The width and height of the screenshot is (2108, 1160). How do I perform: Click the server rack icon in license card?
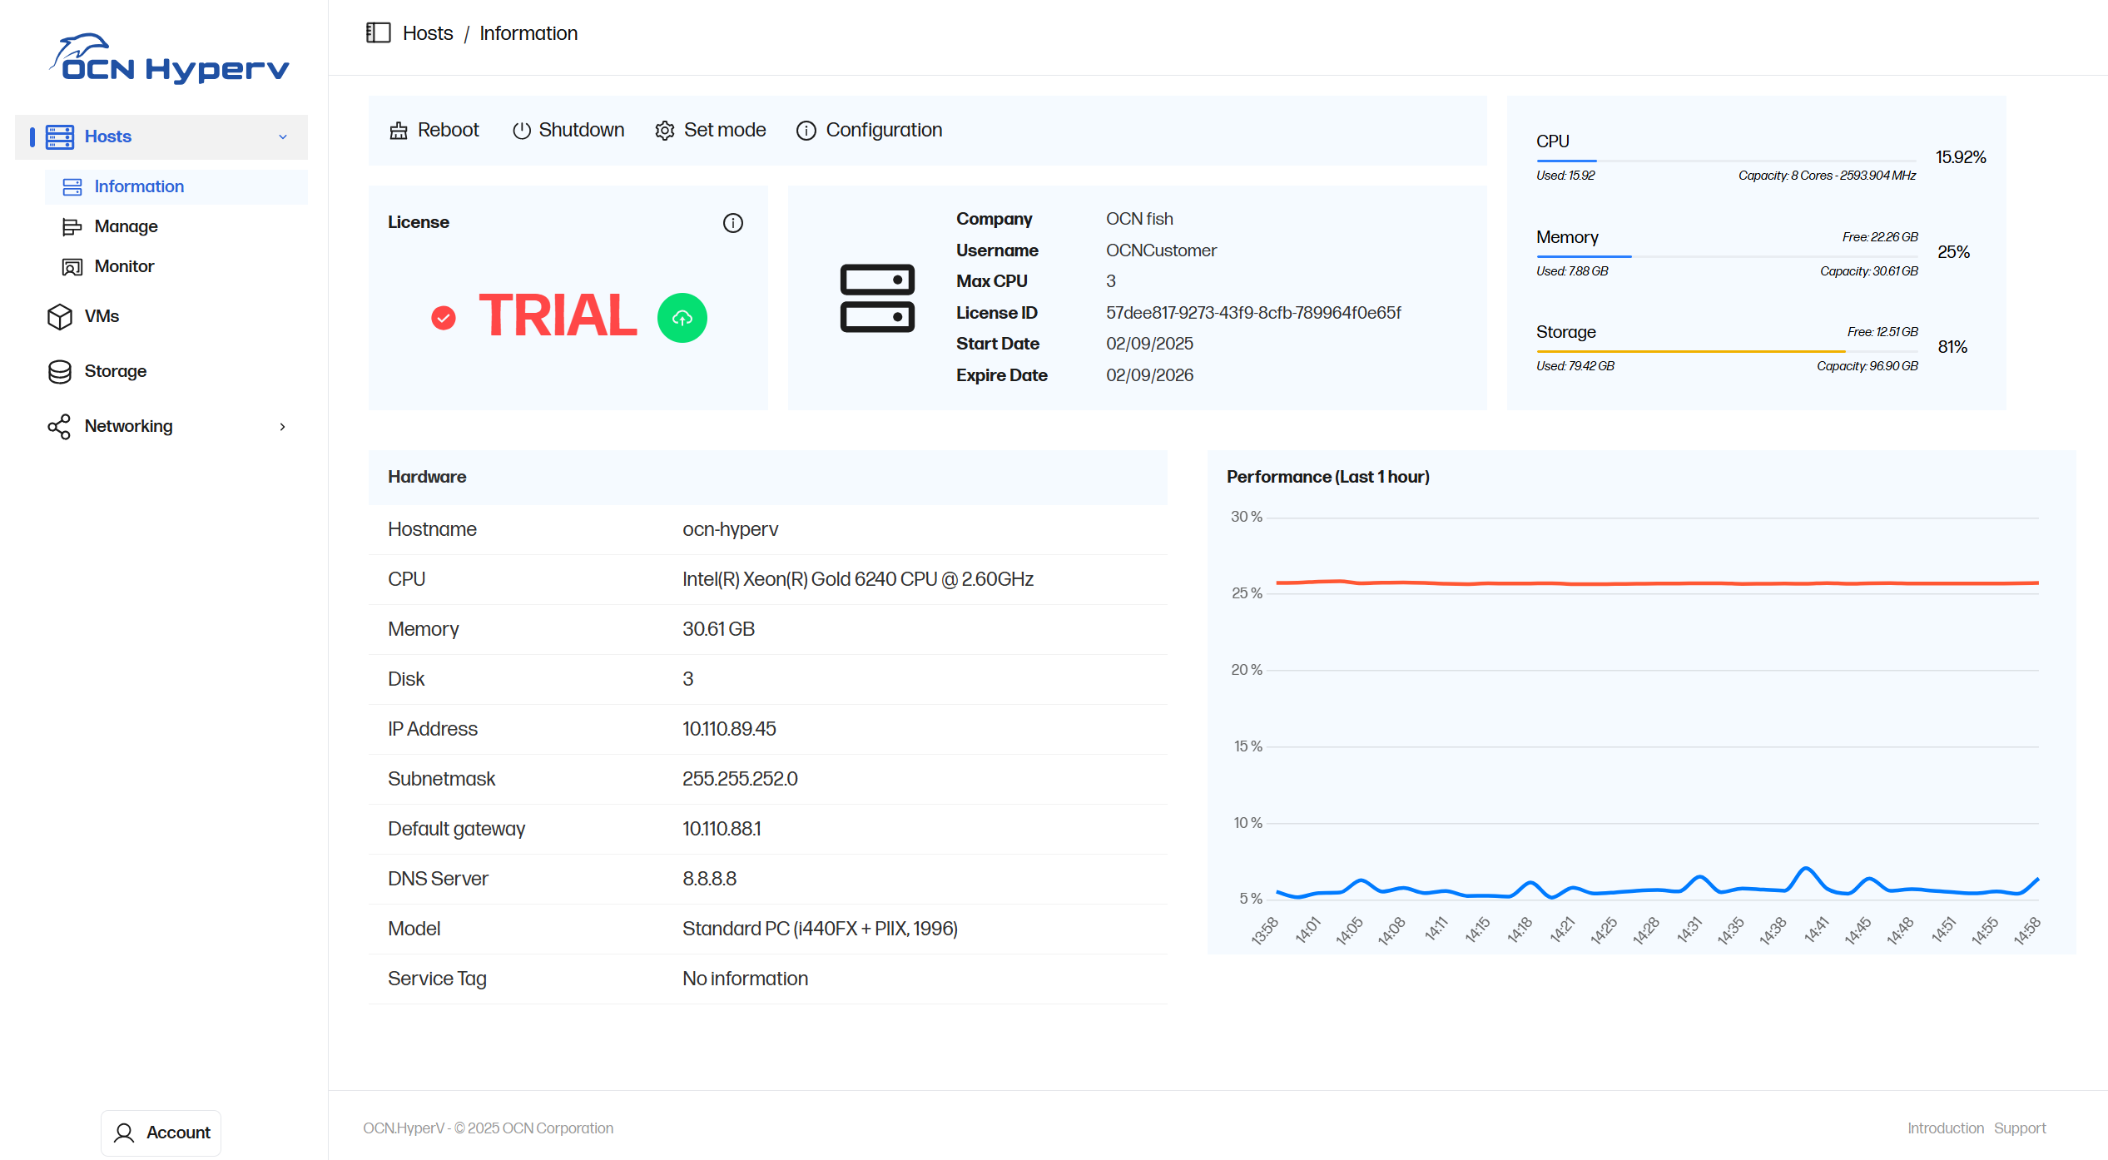coord(877,298)
